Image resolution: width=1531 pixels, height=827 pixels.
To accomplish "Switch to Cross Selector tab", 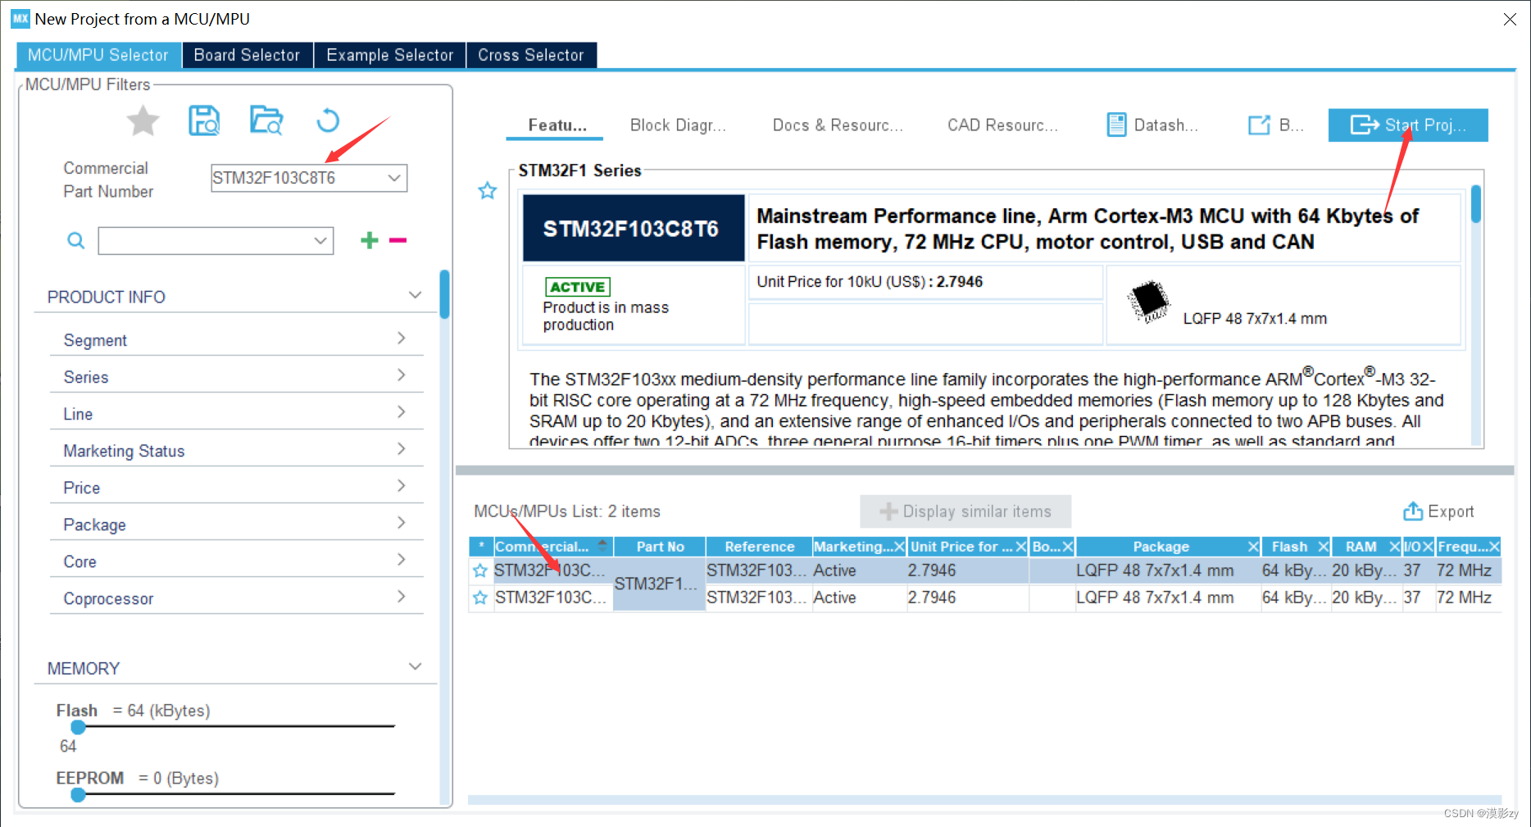I will click(x=531, y=55).
